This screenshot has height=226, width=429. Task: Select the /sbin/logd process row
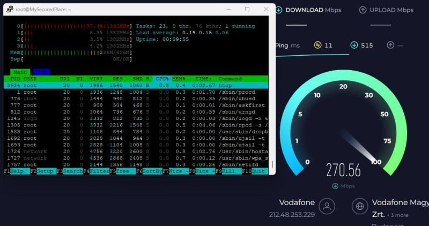pyautogui.click(x=136, y=118)
